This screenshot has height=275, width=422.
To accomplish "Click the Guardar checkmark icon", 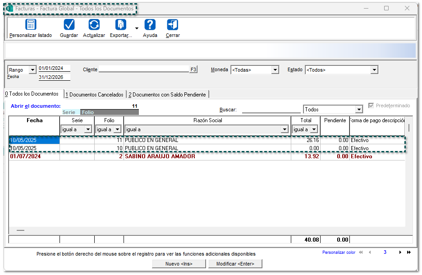I will click(69, 25).
